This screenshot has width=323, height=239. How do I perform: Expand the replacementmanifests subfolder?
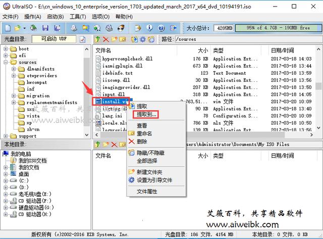14,102
